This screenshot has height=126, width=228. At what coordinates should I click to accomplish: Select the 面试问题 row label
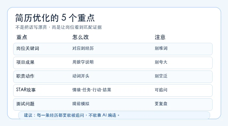point(25,104)
